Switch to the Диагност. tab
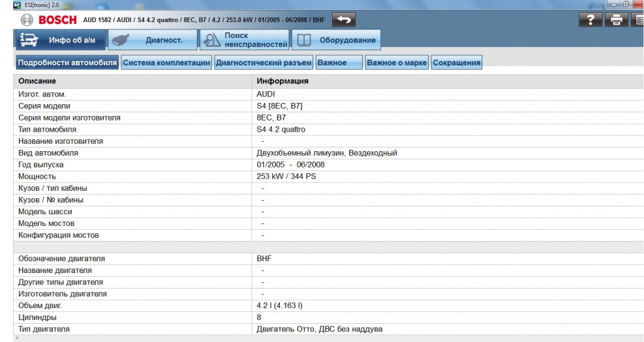 tap(152, 40)
